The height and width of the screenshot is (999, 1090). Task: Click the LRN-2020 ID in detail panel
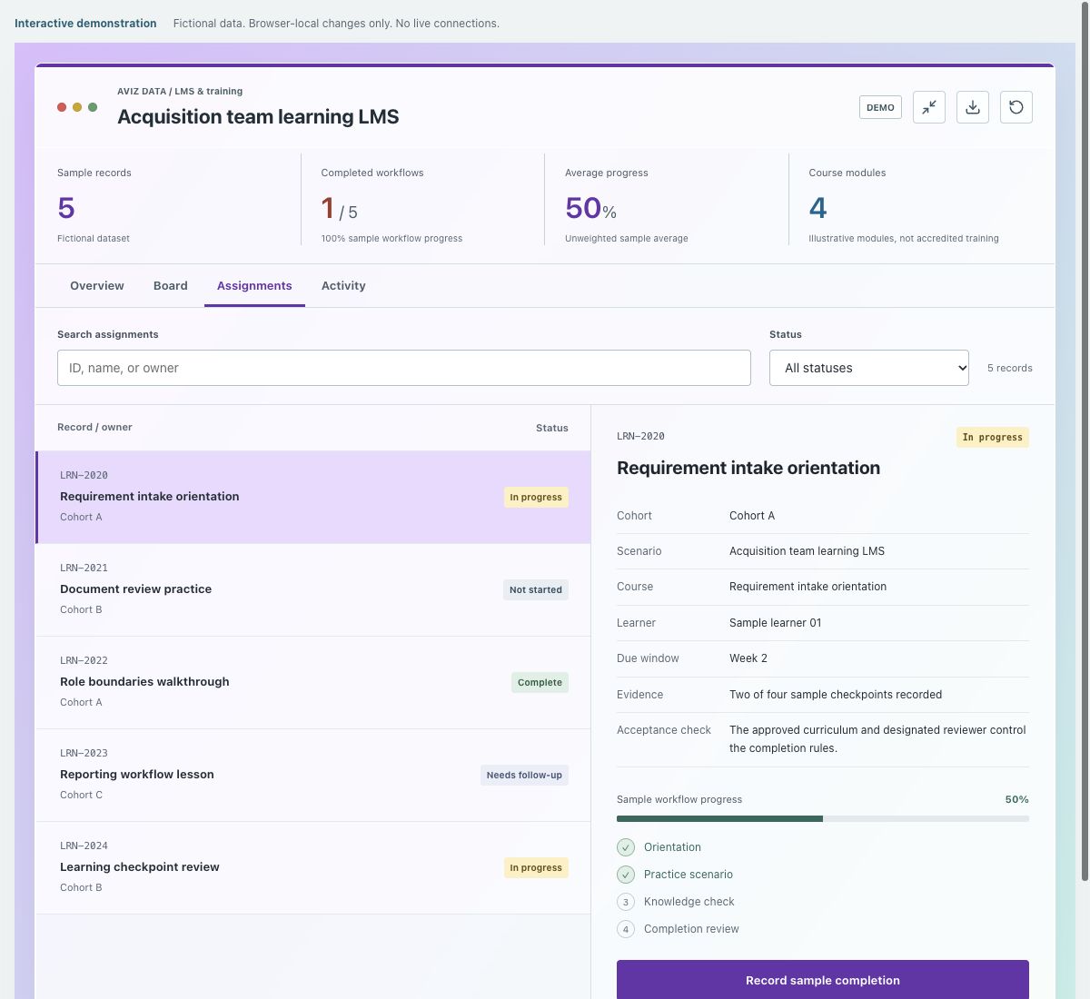(640, 436)
